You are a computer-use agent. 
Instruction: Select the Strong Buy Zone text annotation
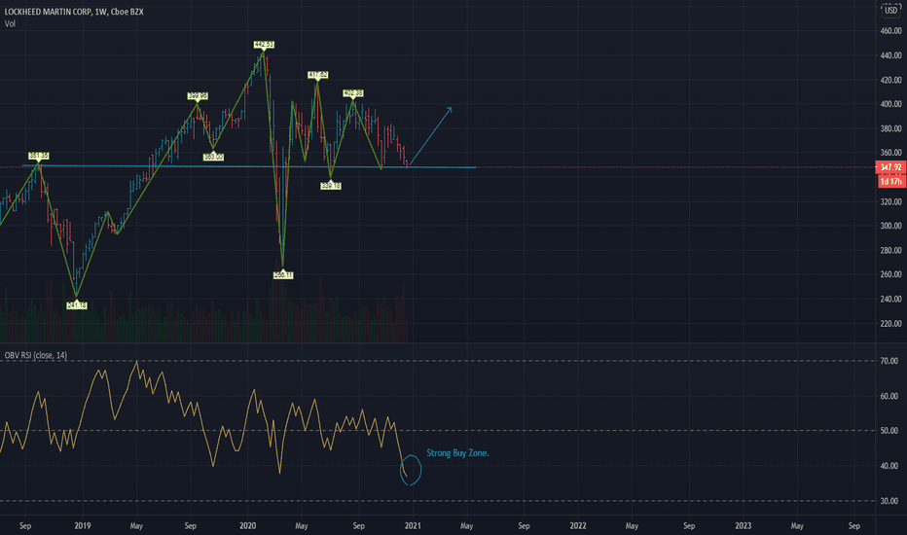(x=457, y=453)
